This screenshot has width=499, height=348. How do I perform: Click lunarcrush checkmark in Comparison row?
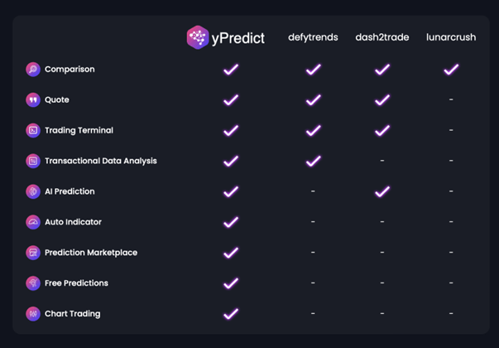(451, 70)
